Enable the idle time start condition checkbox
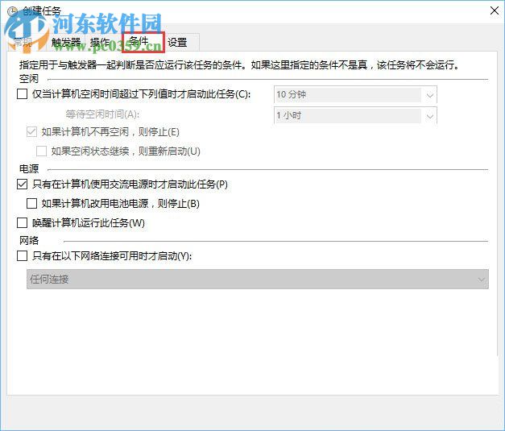The height and width of the screenshot is (431, 505). point(23,94)
